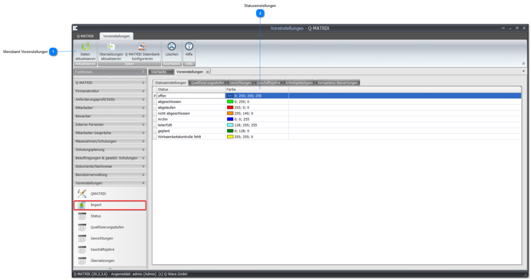Open the Hilfe ribbon icon
Viewport: 531px width, 280px height.
tap(189, 46)
